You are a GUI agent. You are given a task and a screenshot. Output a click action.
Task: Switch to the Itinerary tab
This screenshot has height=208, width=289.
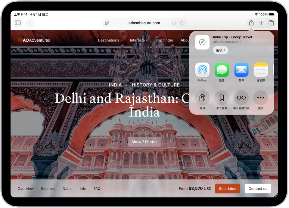coord(48,189)
